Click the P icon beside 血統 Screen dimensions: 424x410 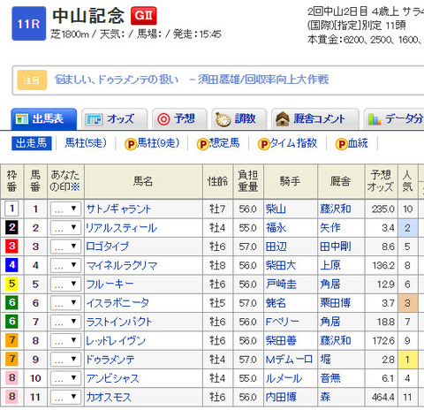pos(342,144)
